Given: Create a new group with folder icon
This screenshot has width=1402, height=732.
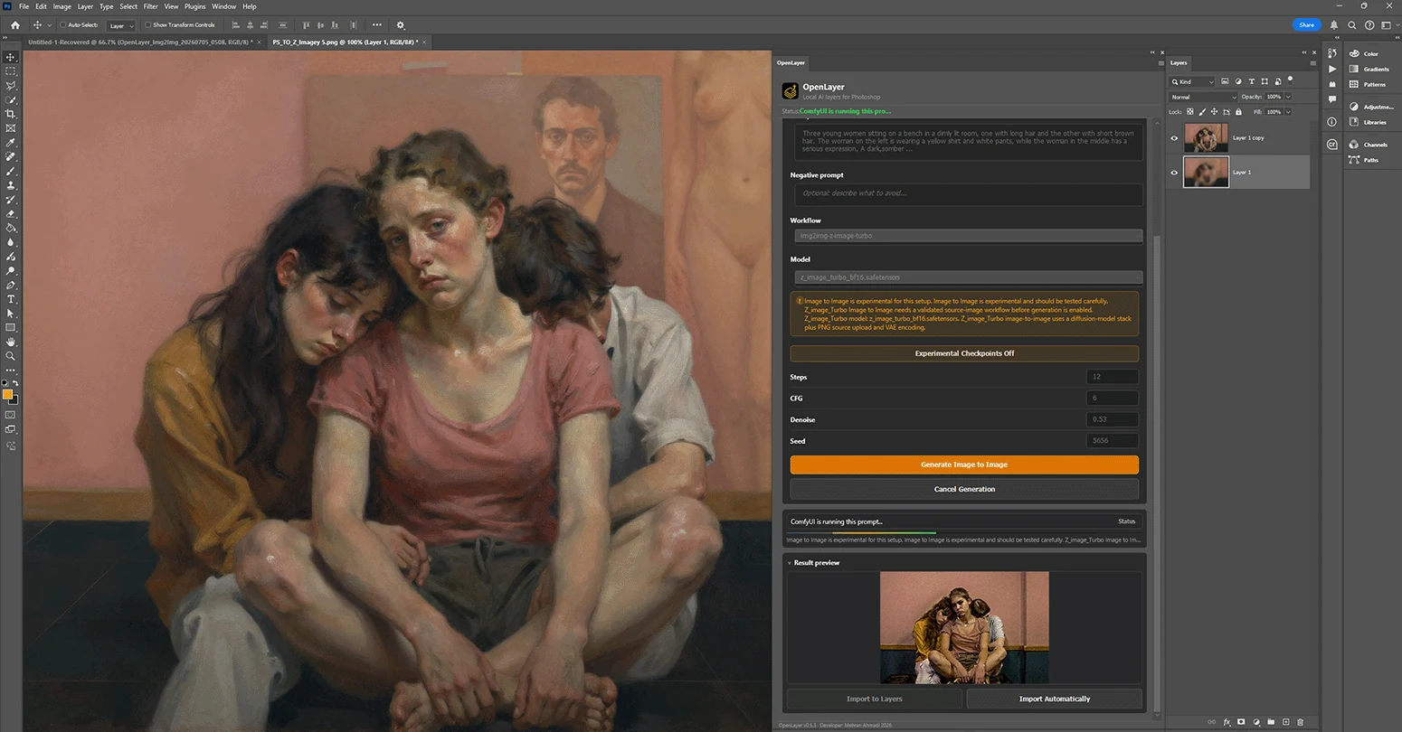Looking at the screenshot, I should pyautogui.click(x=1271, y=722).
